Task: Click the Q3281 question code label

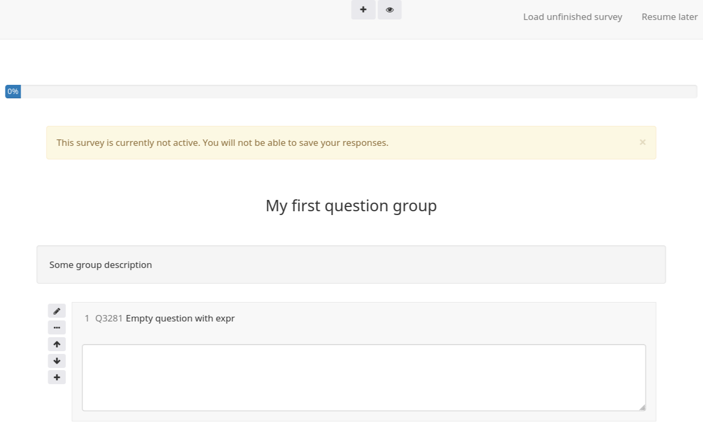Action: 109,319
